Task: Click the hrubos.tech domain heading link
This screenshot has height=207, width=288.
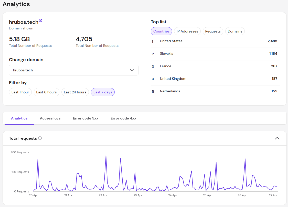Action: pyautogui.click(x=24, y=22)
